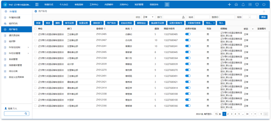Click the plus icon in top bar
This screenshot has width=271, height=121.
(229, 5)
